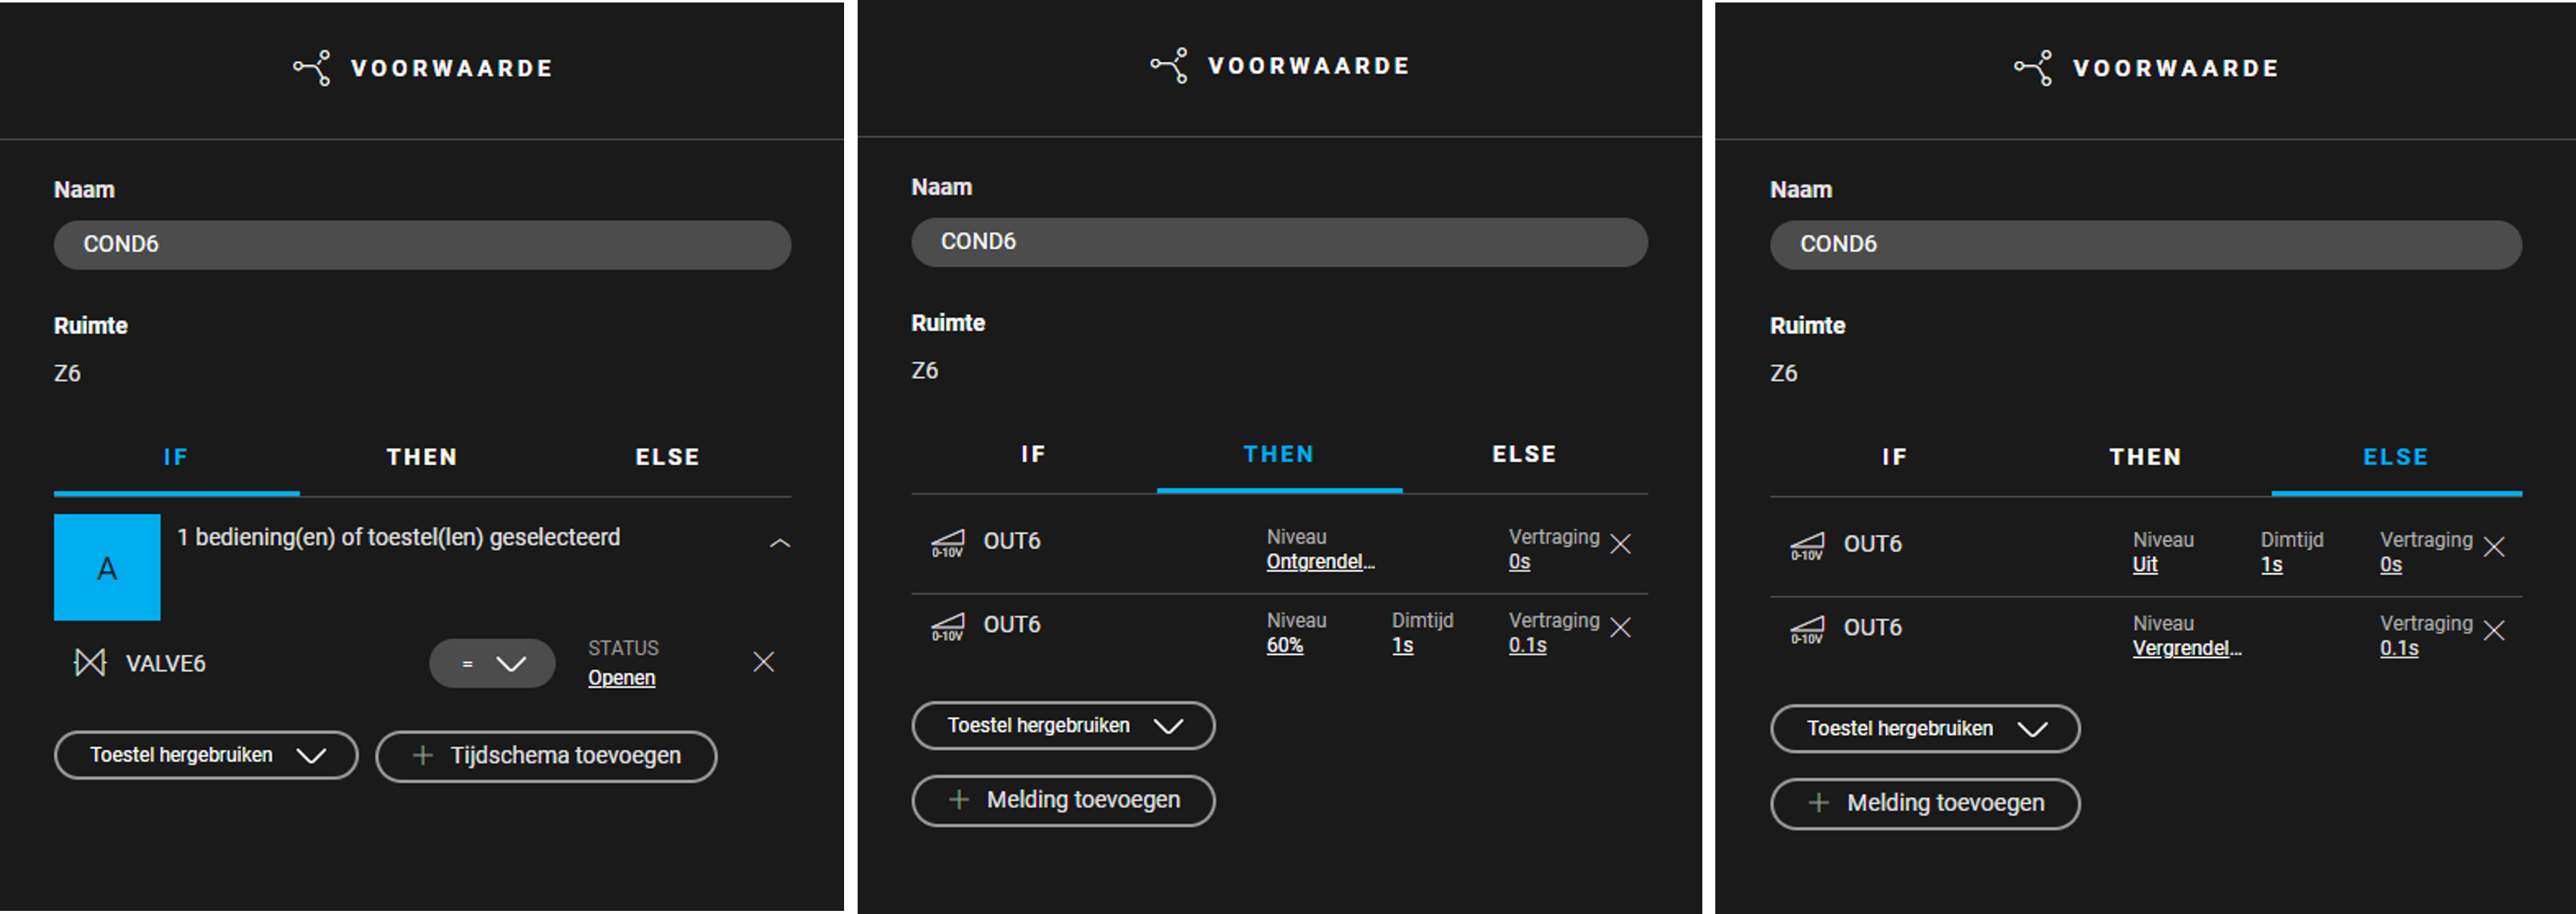Open Toestel hergebruiken dropdown in IF panel
The image size is (2576, 914).
pos(206,755)
